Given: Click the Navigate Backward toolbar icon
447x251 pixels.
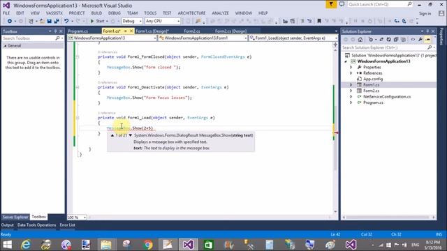Looking at the screenshot, I should (x=10, y=21).
